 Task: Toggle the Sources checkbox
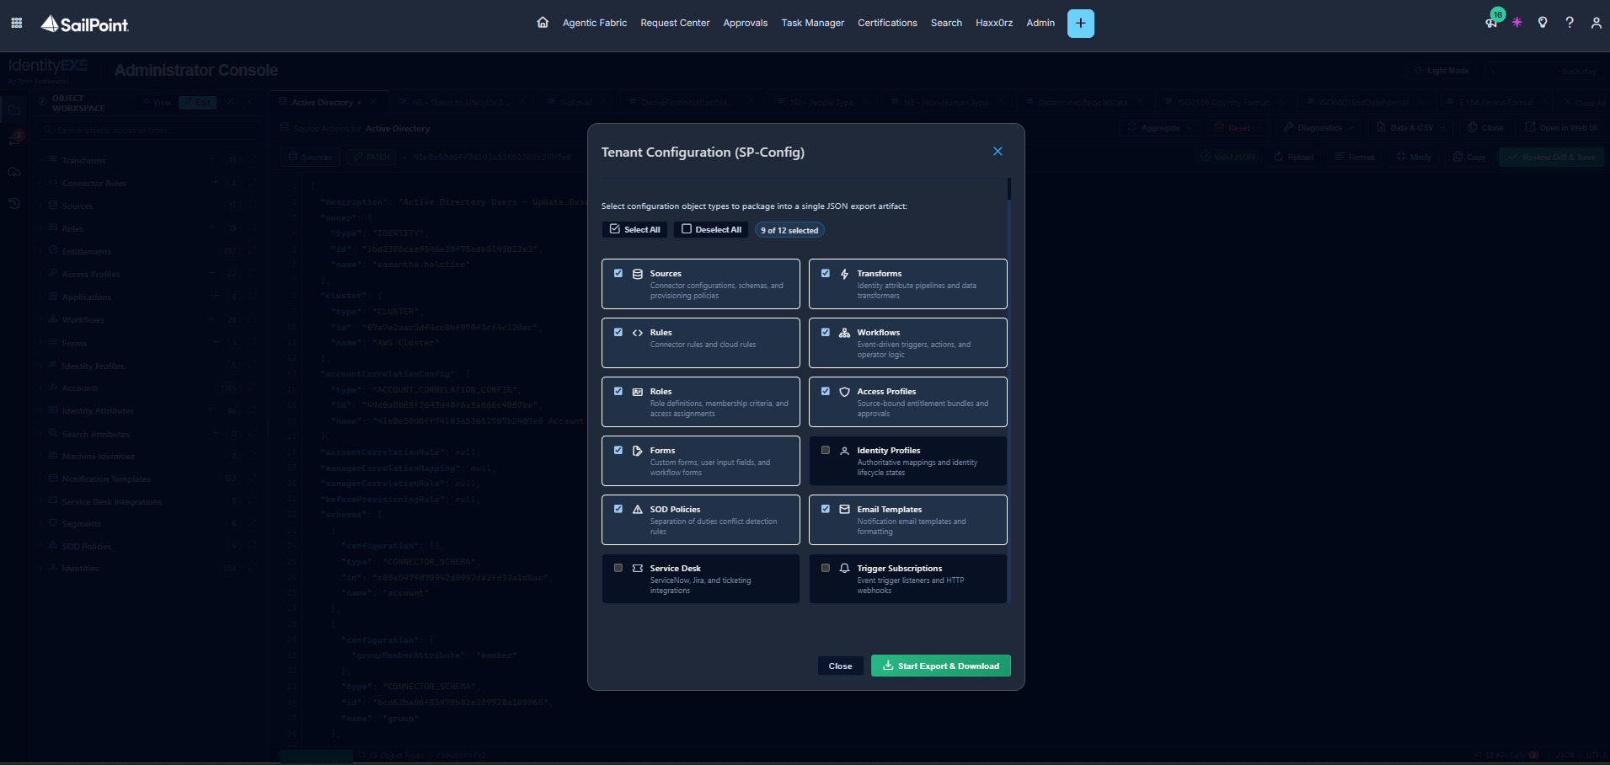coord(618,274)
